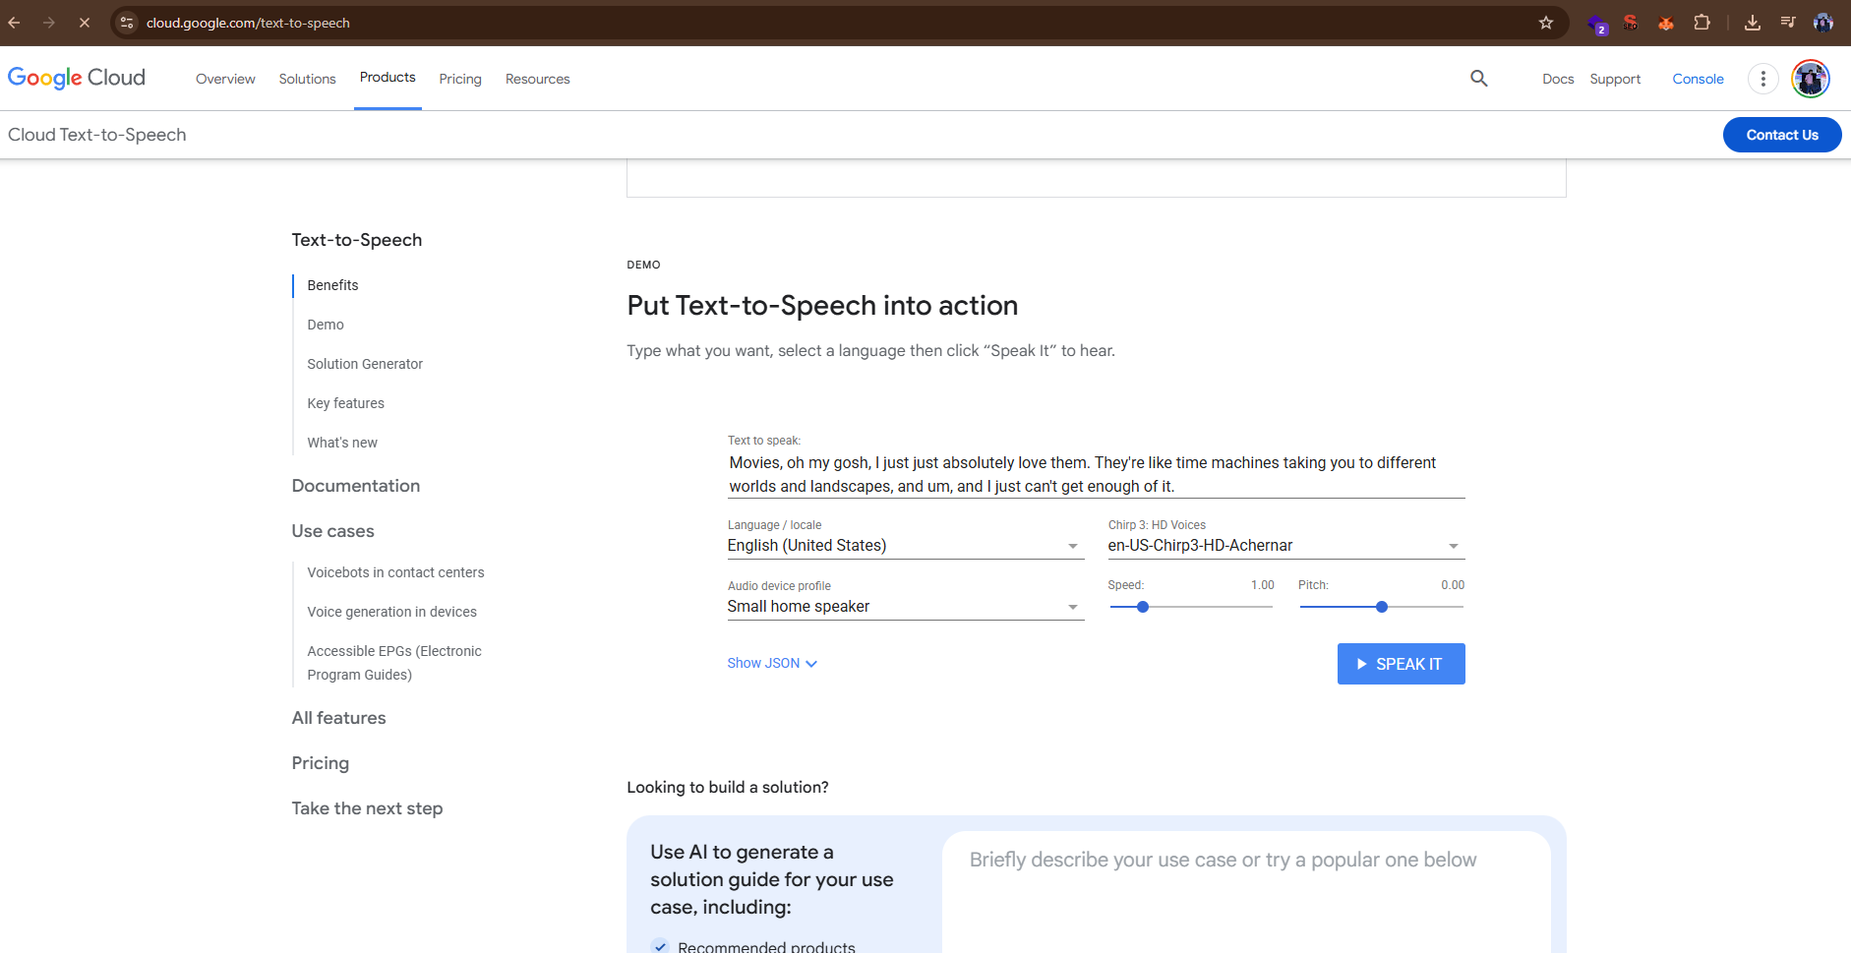Click the Google Cloud logo
This screenshot has width=1851, height=953.
[x=77, y=78]
